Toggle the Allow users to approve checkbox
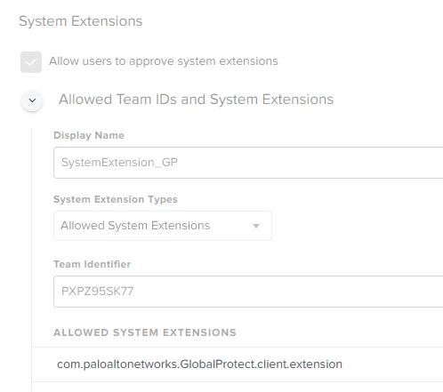443x392 pixels. 31,62
